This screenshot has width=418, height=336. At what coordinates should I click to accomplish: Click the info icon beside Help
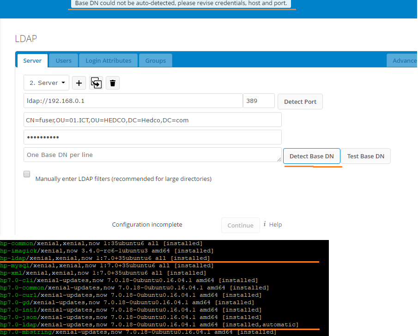[265, 224]
